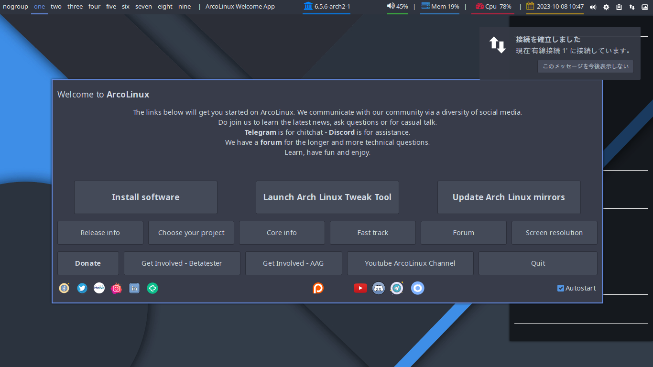The image size is (653, 367).
Task: Switch to workspace three
Action: pyautogui.click(x=75, y=7)
